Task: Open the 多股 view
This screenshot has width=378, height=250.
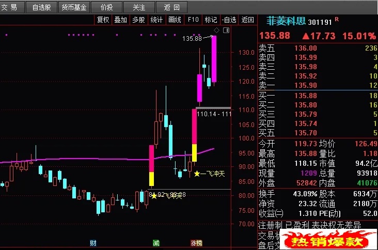Action: (138, 20)
